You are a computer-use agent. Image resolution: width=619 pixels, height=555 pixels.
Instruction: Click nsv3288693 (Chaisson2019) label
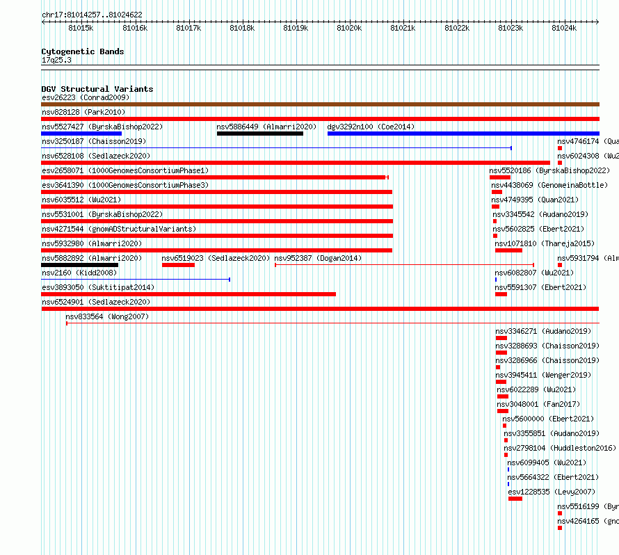coord(547,346)
